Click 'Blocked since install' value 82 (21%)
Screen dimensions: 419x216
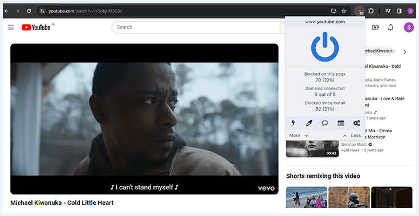325,109
